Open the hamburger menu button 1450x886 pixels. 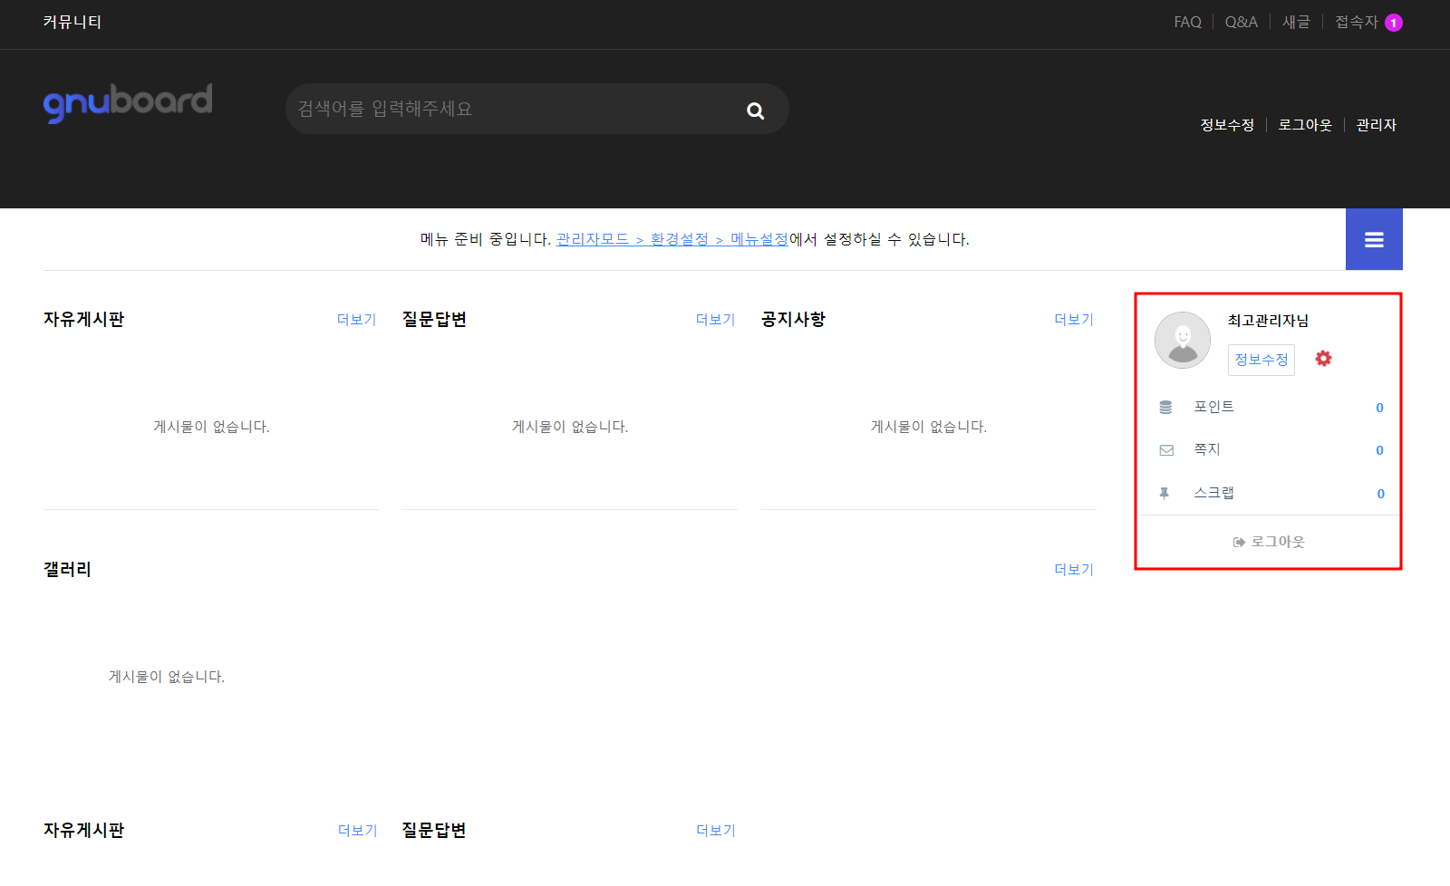(1374, 239)
